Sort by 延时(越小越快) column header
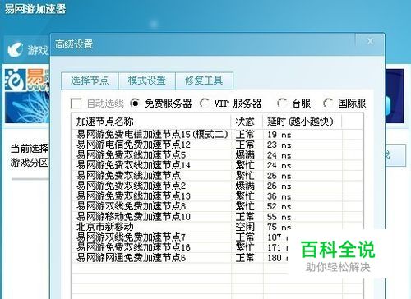 (302, 122)
